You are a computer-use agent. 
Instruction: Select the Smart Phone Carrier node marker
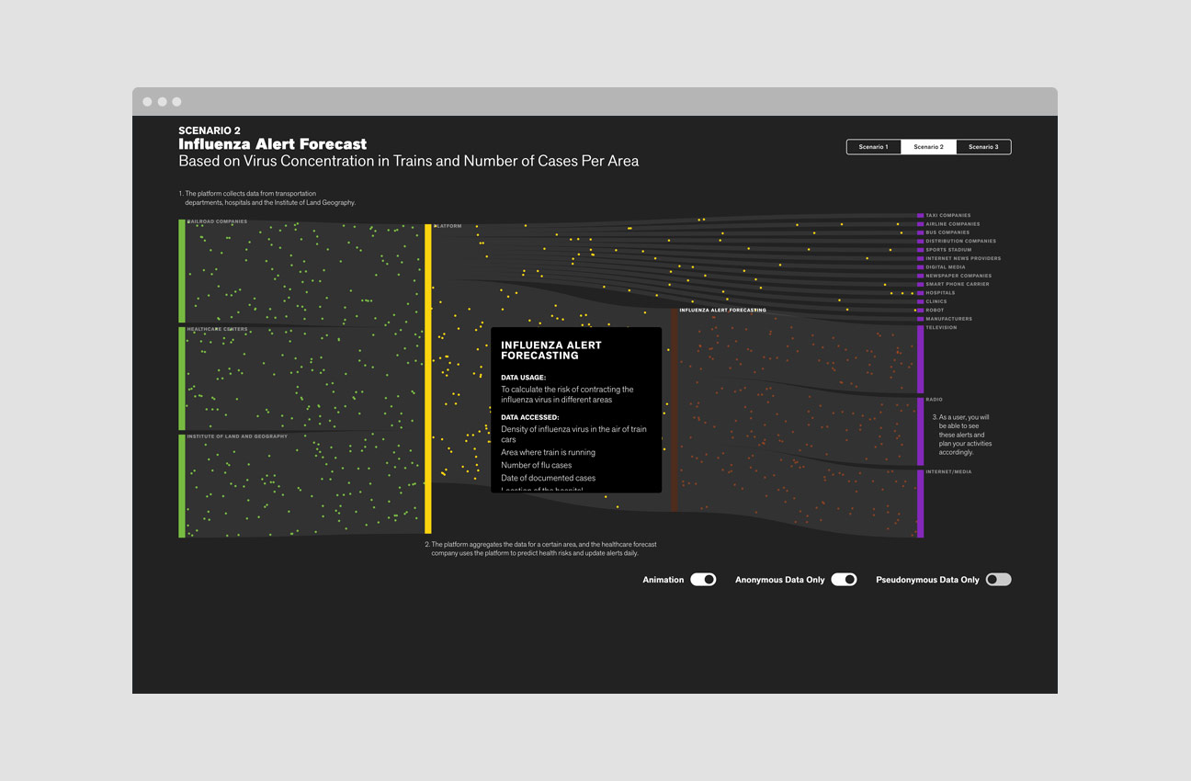pyautogui.click(x=920, y=284)
